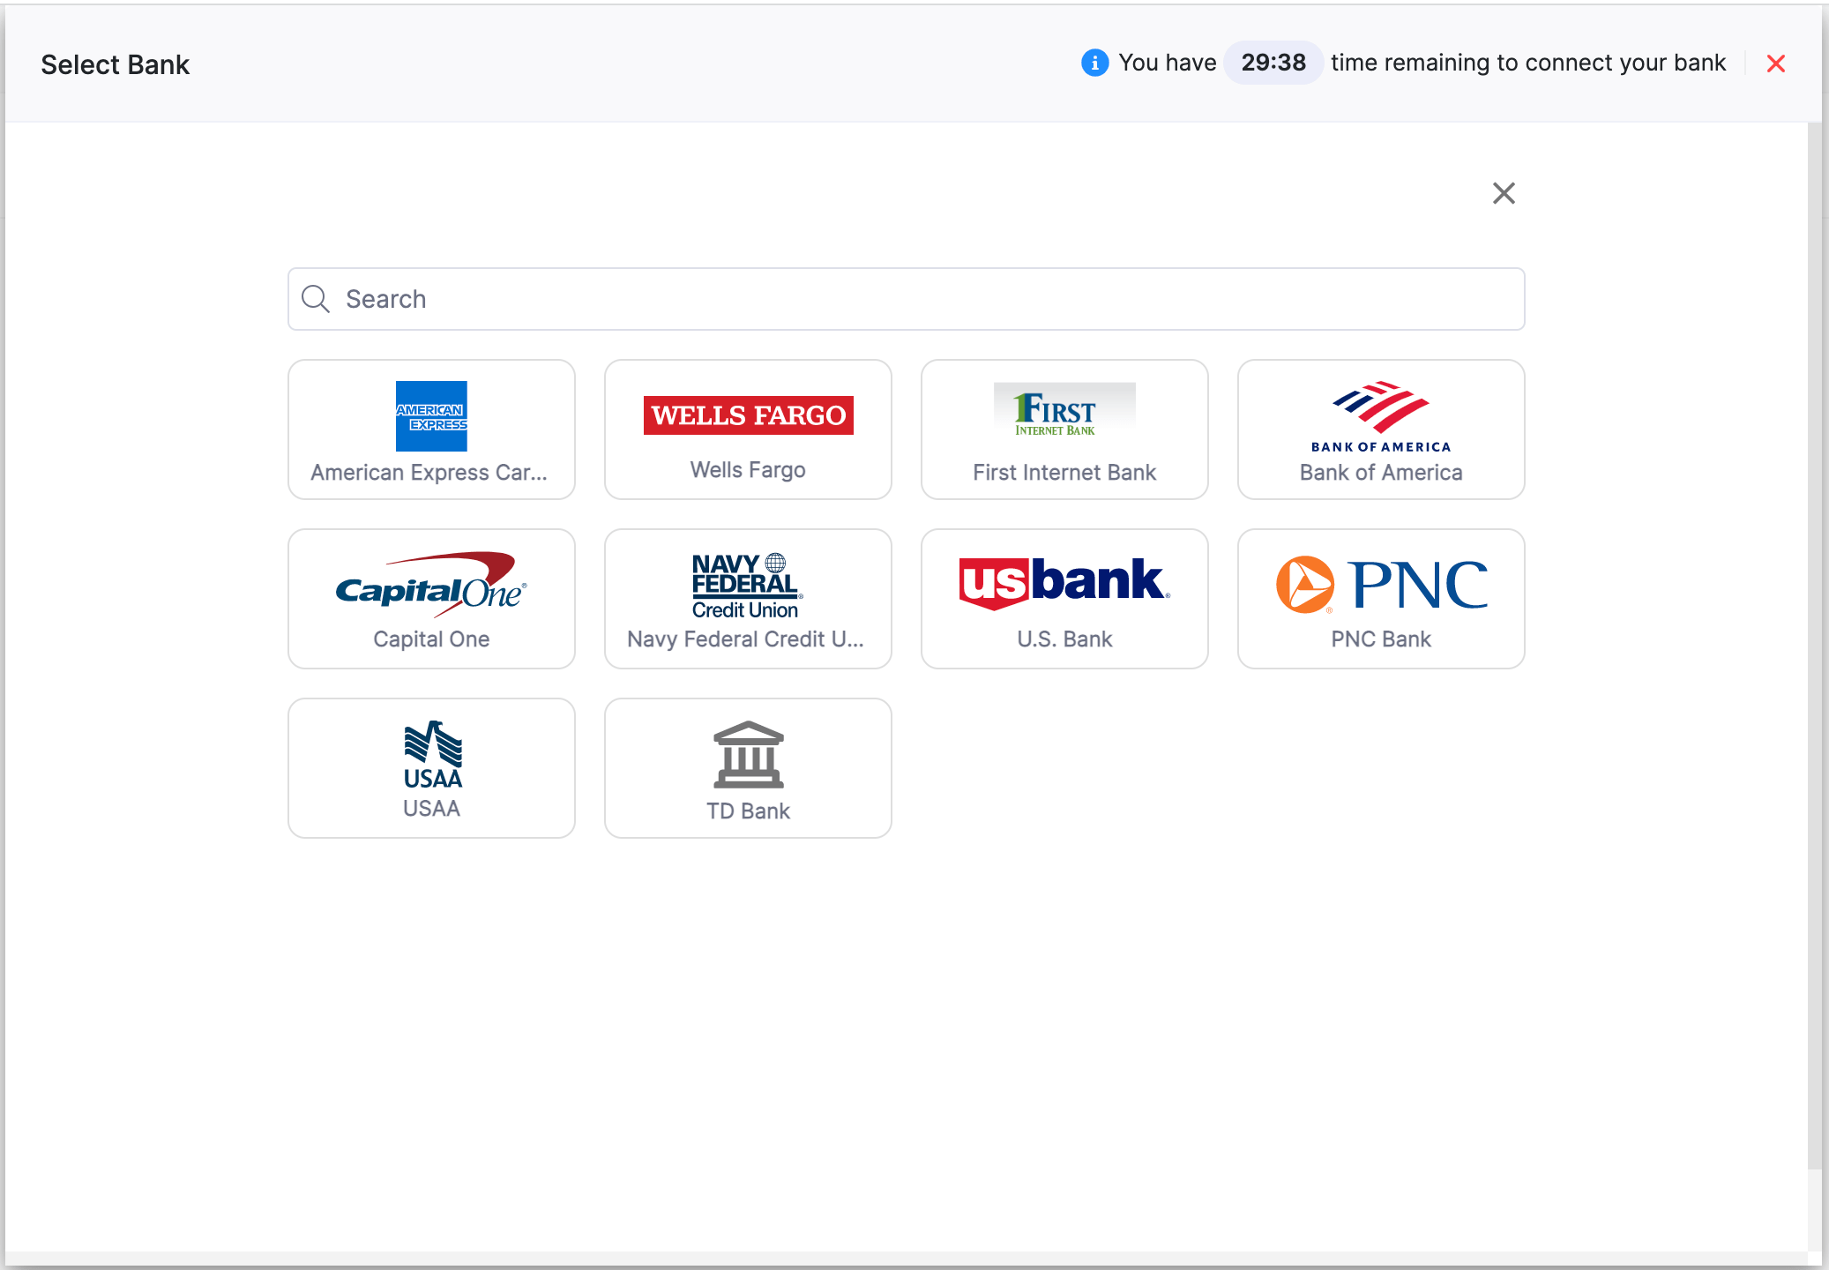Select USAA
The width and height of the screenshot is (1829, 1270).
[431, 767]
